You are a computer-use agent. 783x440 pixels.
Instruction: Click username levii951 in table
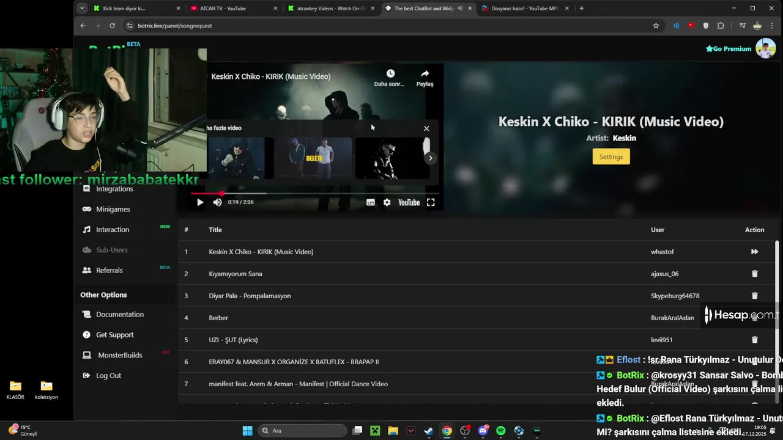[662, 340]
